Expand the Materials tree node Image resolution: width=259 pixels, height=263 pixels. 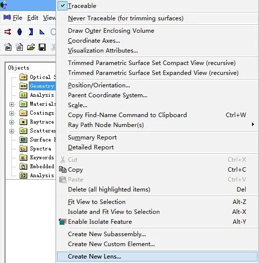click(11, 104)
